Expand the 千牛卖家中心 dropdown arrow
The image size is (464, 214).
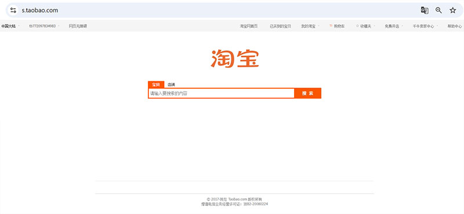click(x=437, y=26)
